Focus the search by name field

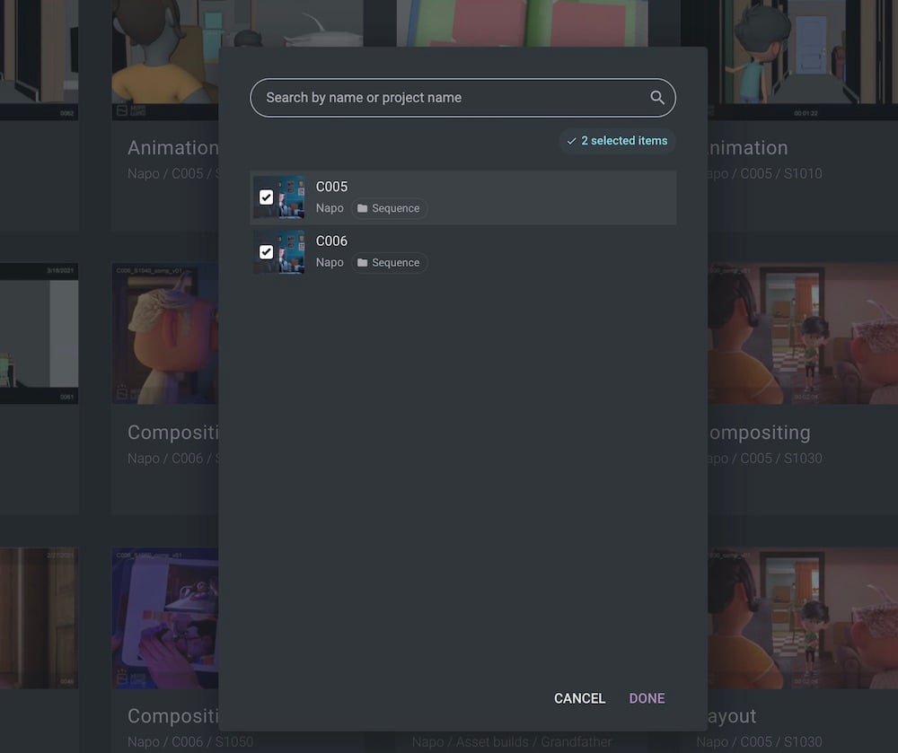[449, 98]
